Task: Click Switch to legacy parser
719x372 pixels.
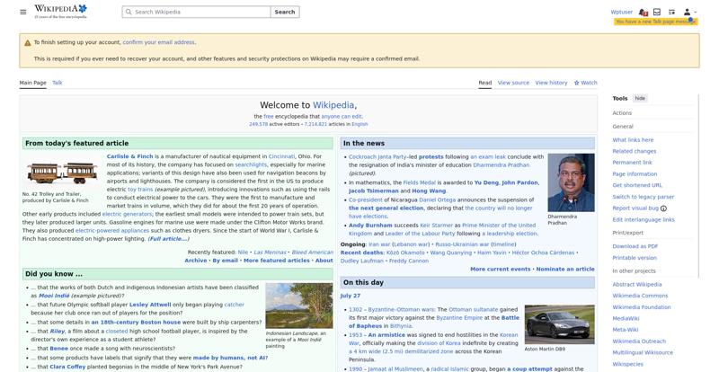Action: (x=644, y=197)
